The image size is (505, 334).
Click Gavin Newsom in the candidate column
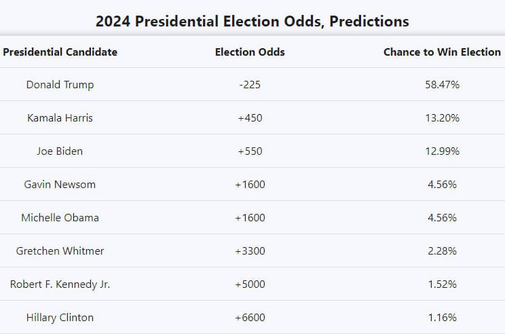pyautogui.click(x=60, y=185)
